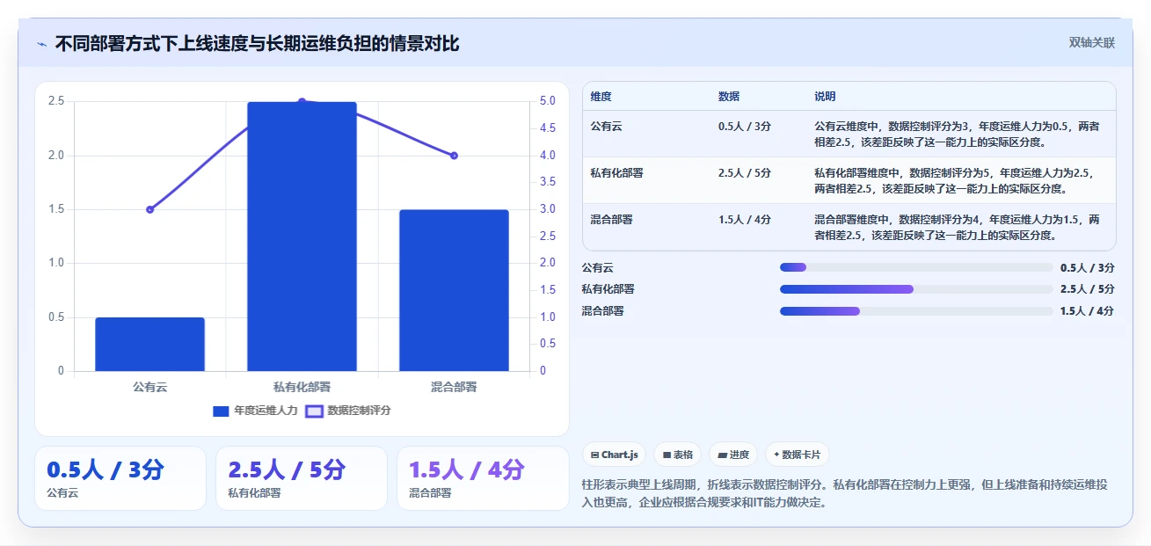Click the line point at 私有化部署 peak
Screen dimensions: 1151x546
click(302, 102)
